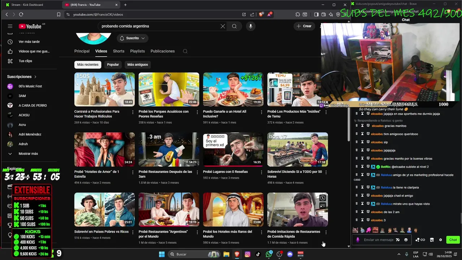Select the Popular filter chip
Viewport: 462px width, 260px height.
point(113,65)
